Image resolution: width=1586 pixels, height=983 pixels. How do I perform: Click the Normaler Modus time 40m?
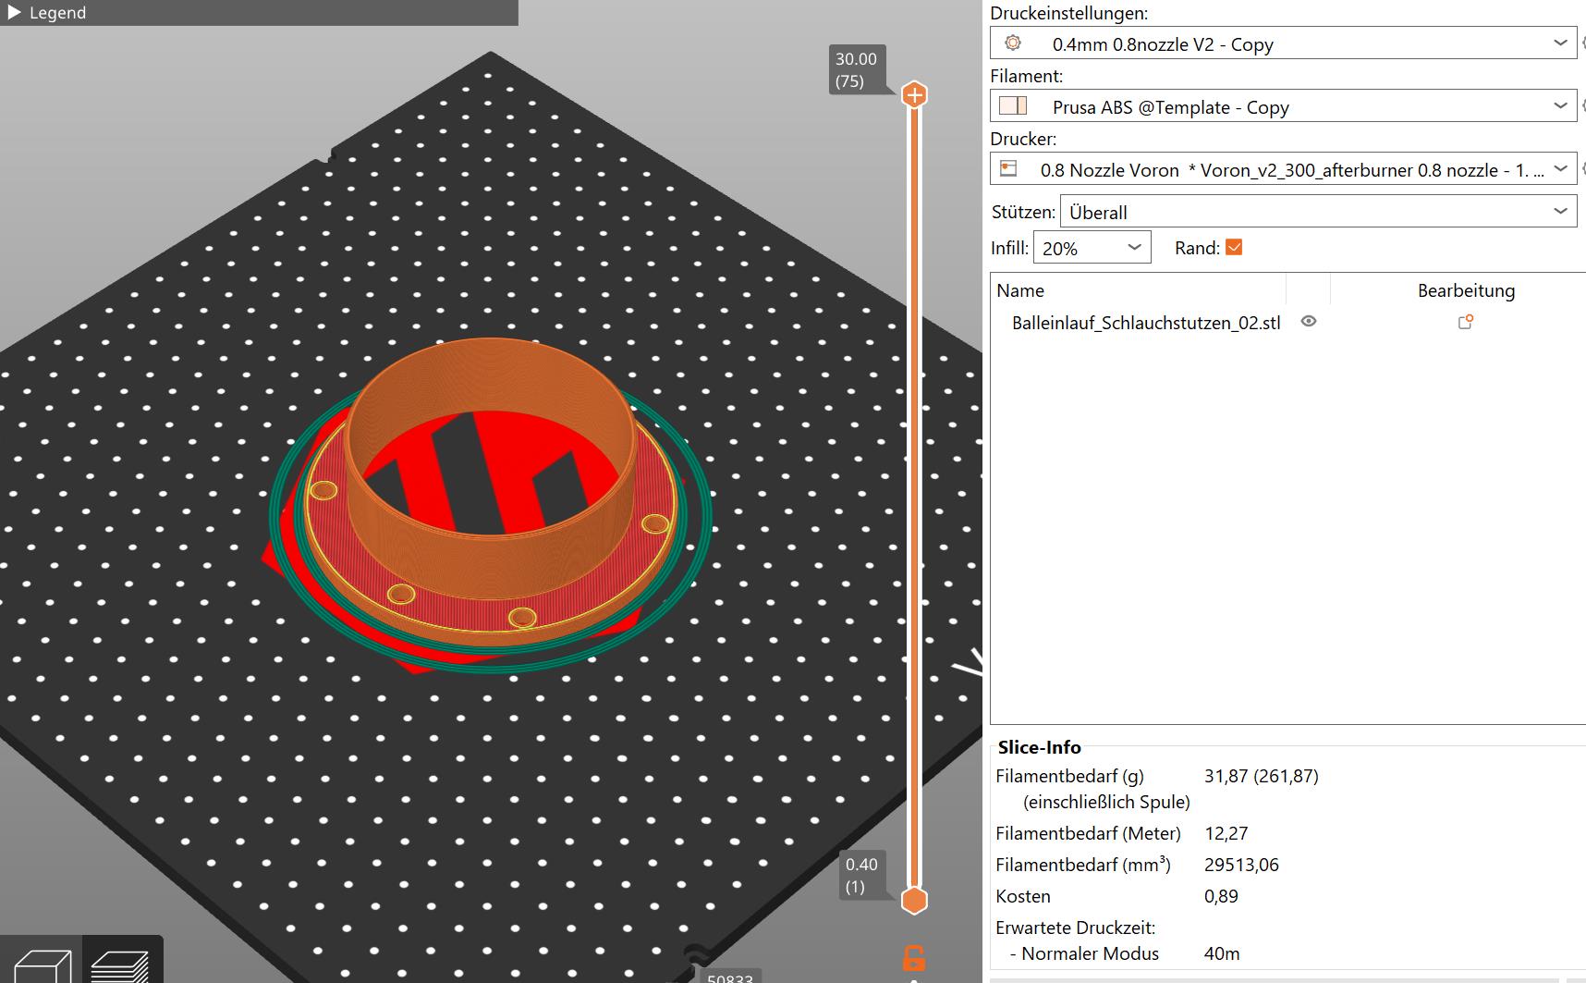[1222, 953]
